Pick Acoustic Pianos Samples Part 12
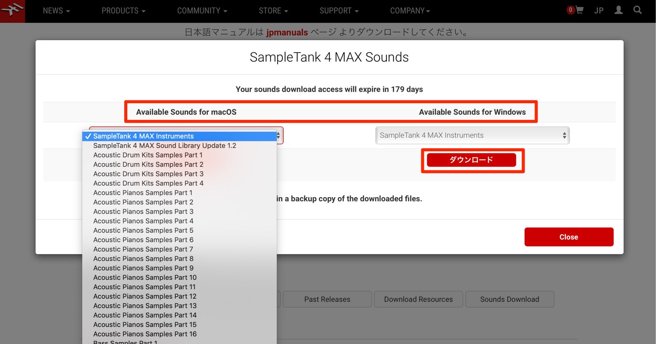The width and height of the screenshot is (656, 344). coord(179,296)
